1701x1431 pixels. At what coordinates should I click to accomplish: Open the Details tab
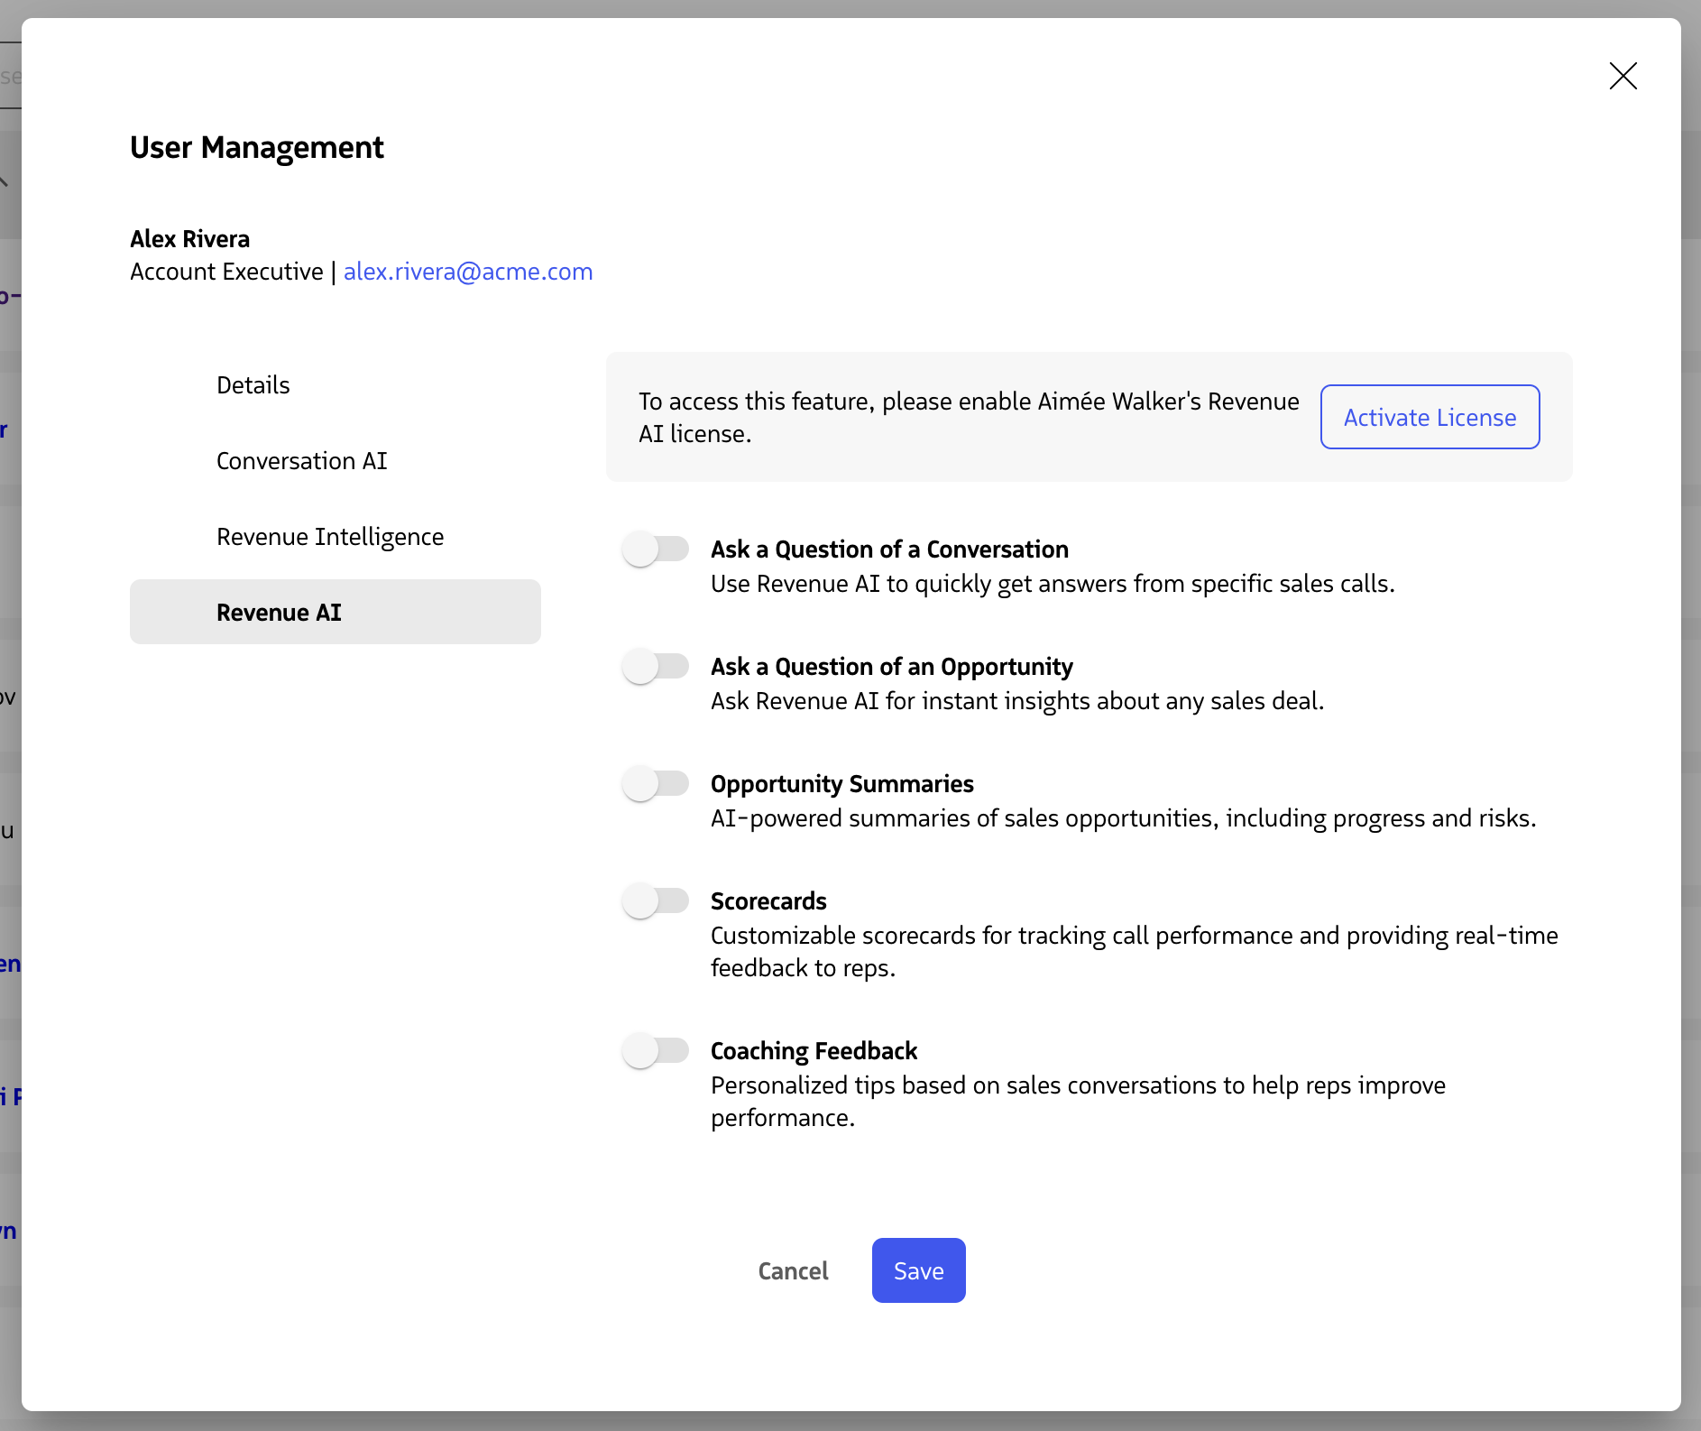point(253,385)
